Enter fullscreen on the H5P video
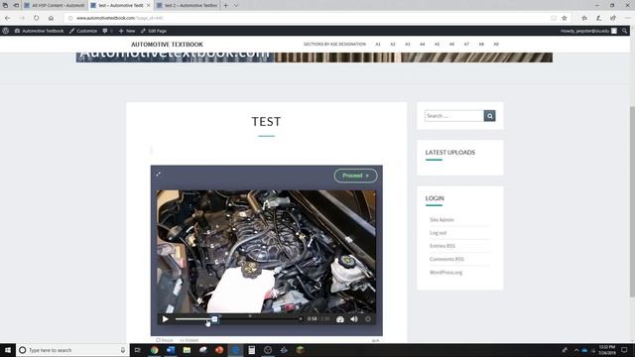635x357 pixels. [x=159, y=175]
